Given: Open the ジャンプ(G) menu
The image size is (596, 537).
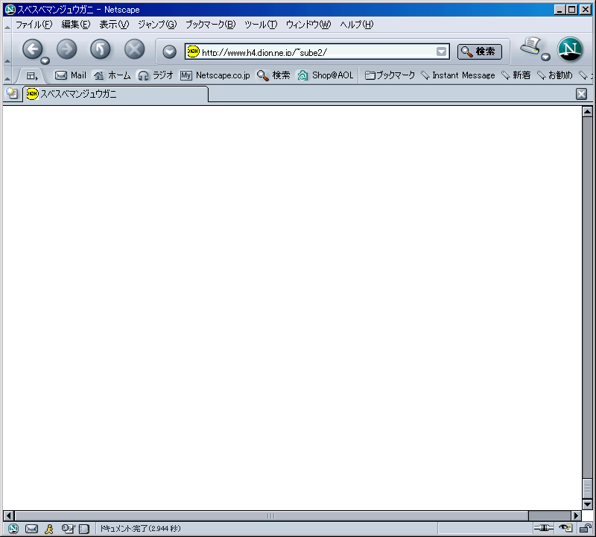Looking at the screenshot, I should (157, 25).
